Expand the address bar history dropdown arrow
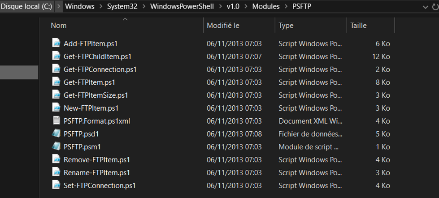Screen dimensions: 439x198 click(425, 7)
